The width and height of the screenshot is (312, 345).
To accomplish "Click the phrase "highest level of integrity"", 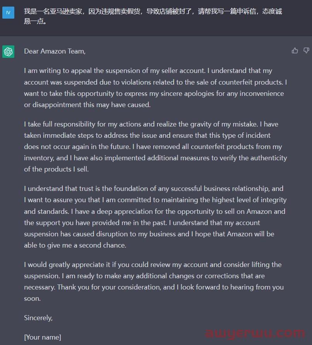I will tap(249, 200).
